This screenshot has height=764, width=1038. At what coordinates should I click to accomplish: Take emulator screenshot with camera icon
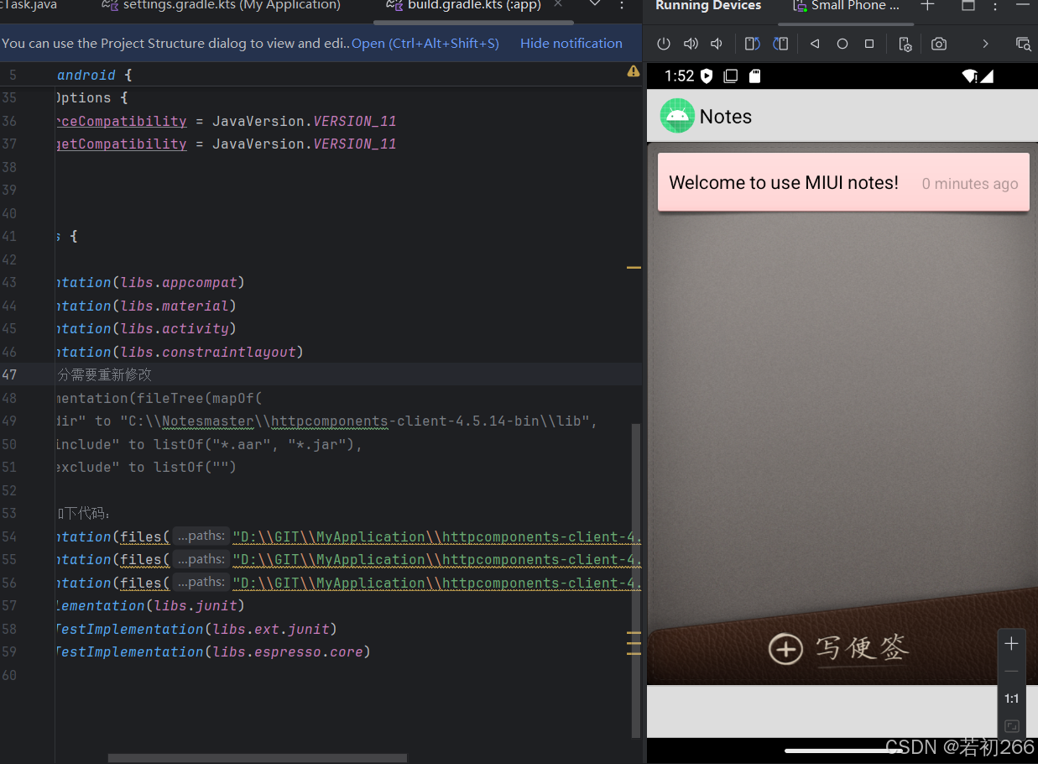(939, 44)
